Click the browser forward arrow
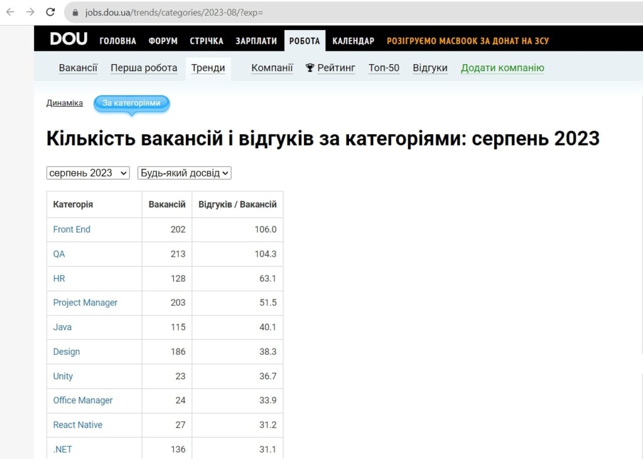Screen dimensions: 643x459 coord(30,12)
